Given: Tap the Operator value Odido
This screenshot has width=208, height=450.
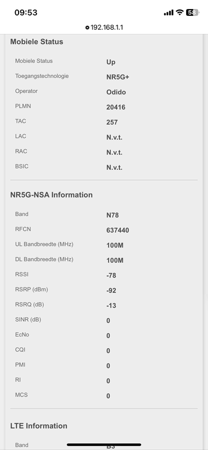Looking at the screenshot, I should [x=116, y=92].
